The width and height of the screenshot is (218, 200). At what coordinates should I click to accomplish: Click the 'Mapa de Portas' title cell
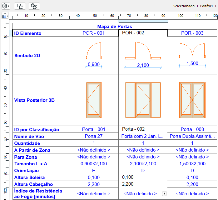point(115,27)
